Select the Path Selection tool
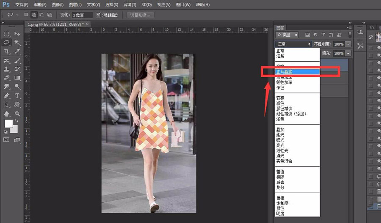 pyautogui.click(x=6, y=104)
